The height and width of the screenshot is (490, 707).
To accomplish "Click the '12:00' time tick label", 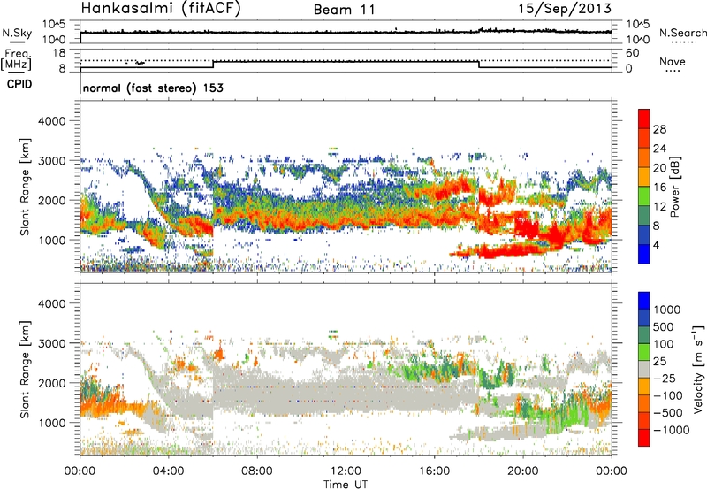I will 346,471.
